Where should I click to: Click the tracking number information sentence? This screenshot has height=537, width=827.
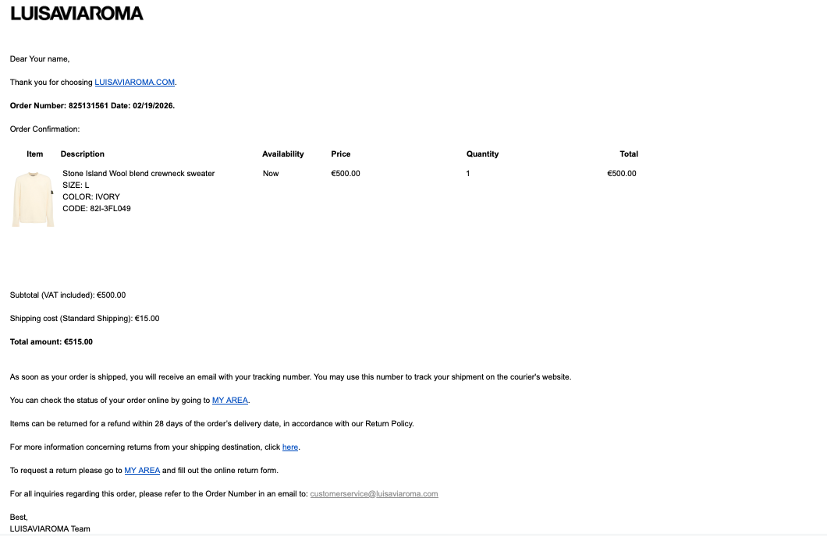click(x=290, y=377)
